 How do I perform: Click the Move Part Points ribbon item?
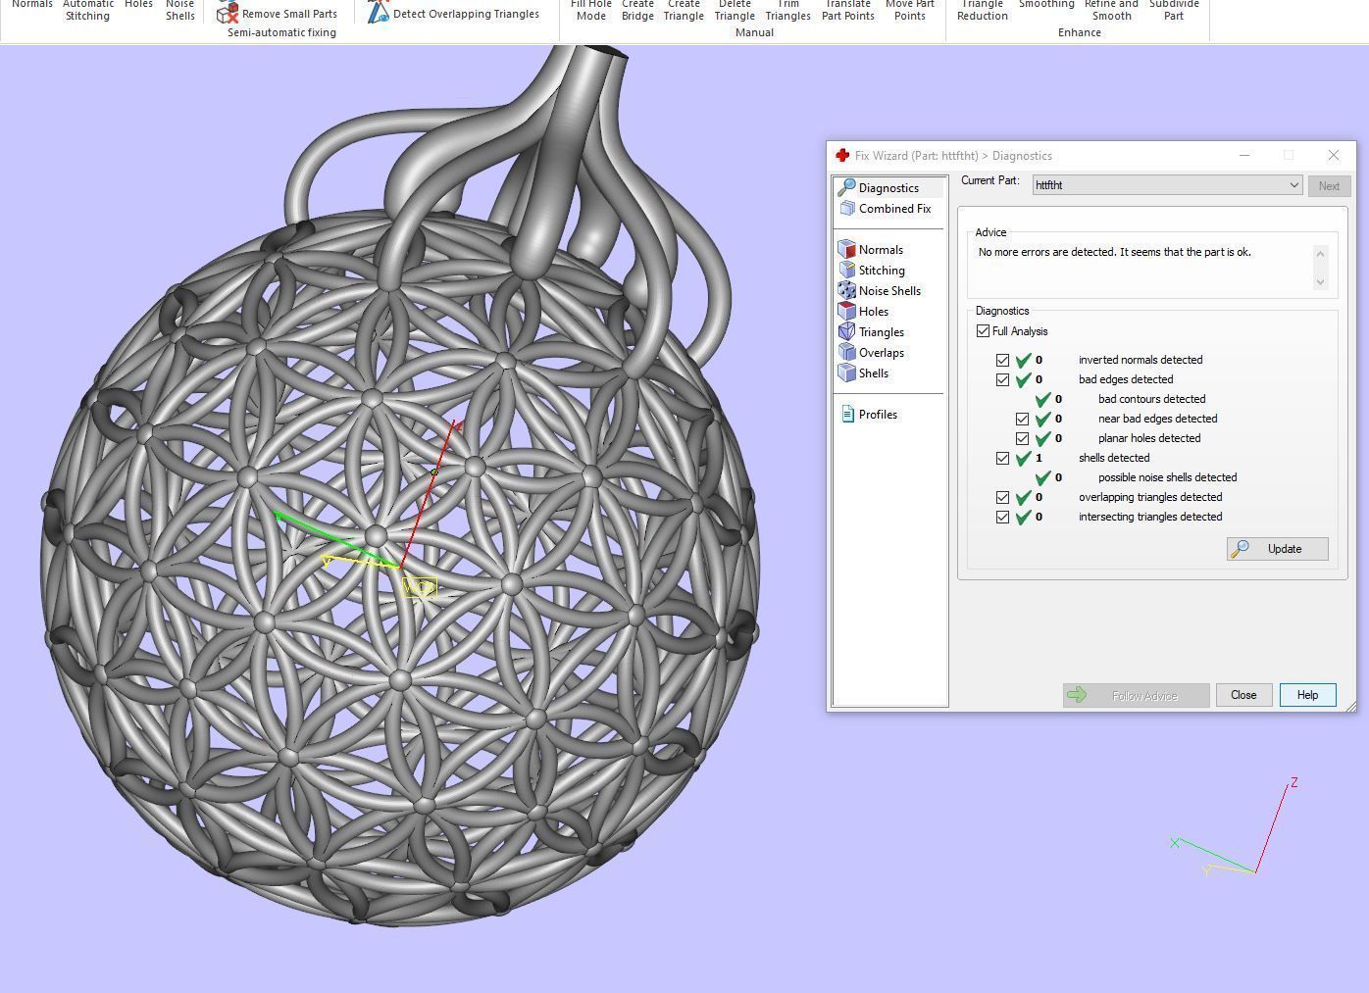pos(910,10)
